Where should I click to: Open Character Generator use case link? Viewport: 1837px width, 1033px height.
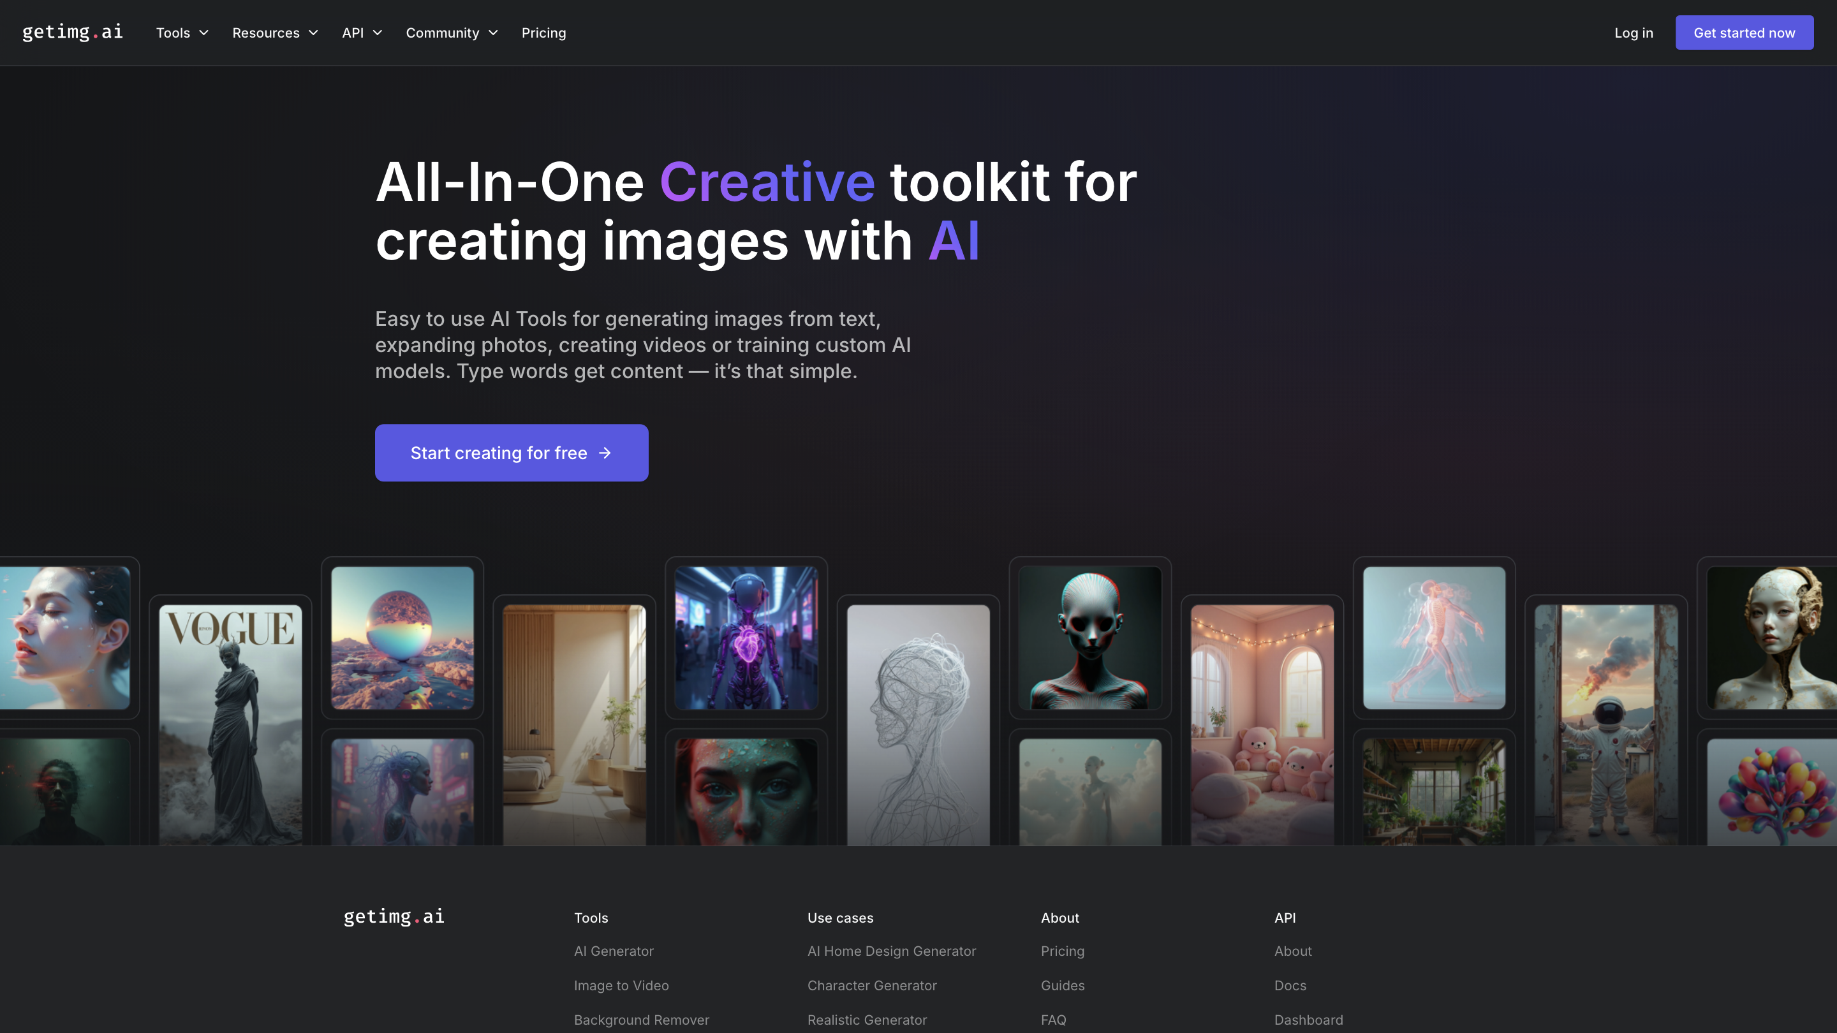(871, 985)
